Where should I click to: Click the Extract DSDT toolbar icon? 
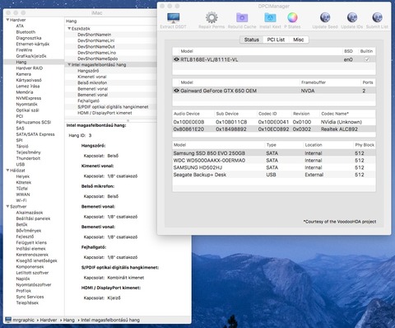point(173,18)
